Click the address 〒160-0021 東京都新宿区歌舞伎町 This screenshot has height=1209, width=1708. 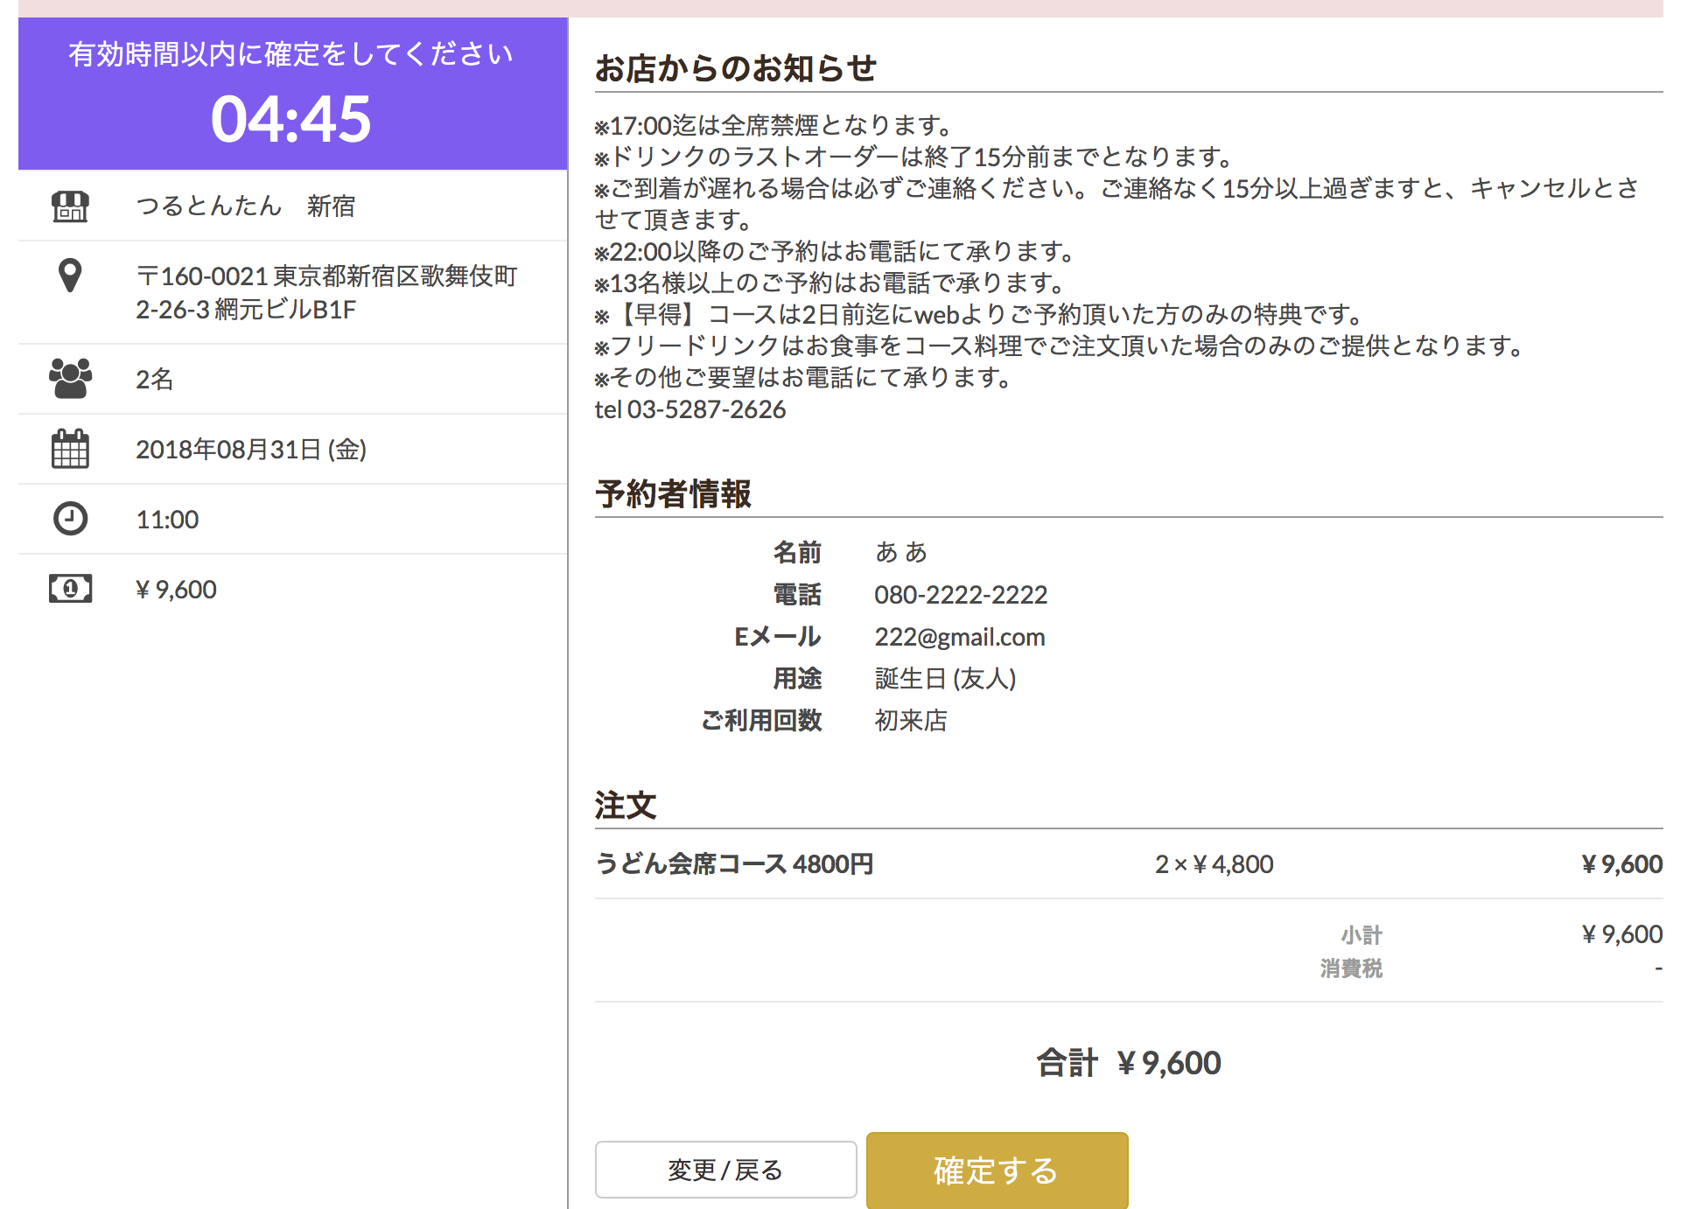pos(326,276)
